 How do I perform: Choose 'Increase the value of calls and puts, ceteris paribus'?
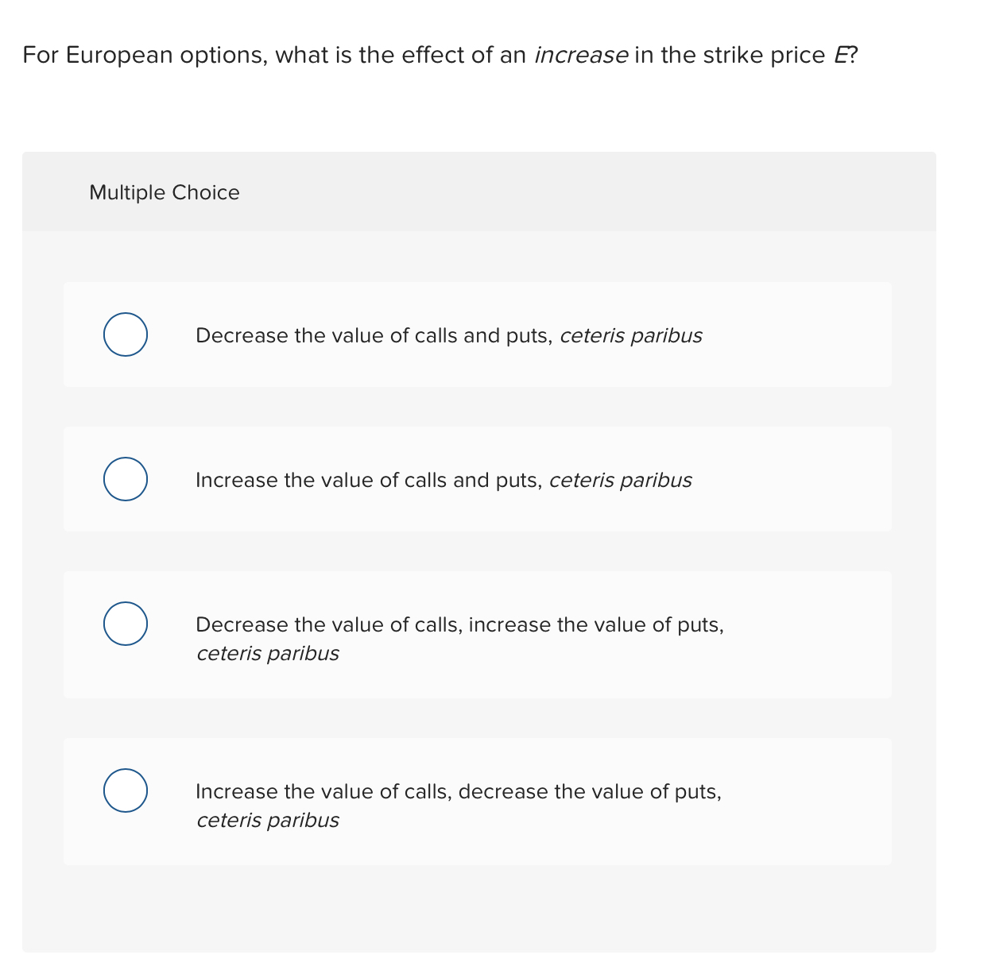444,480
